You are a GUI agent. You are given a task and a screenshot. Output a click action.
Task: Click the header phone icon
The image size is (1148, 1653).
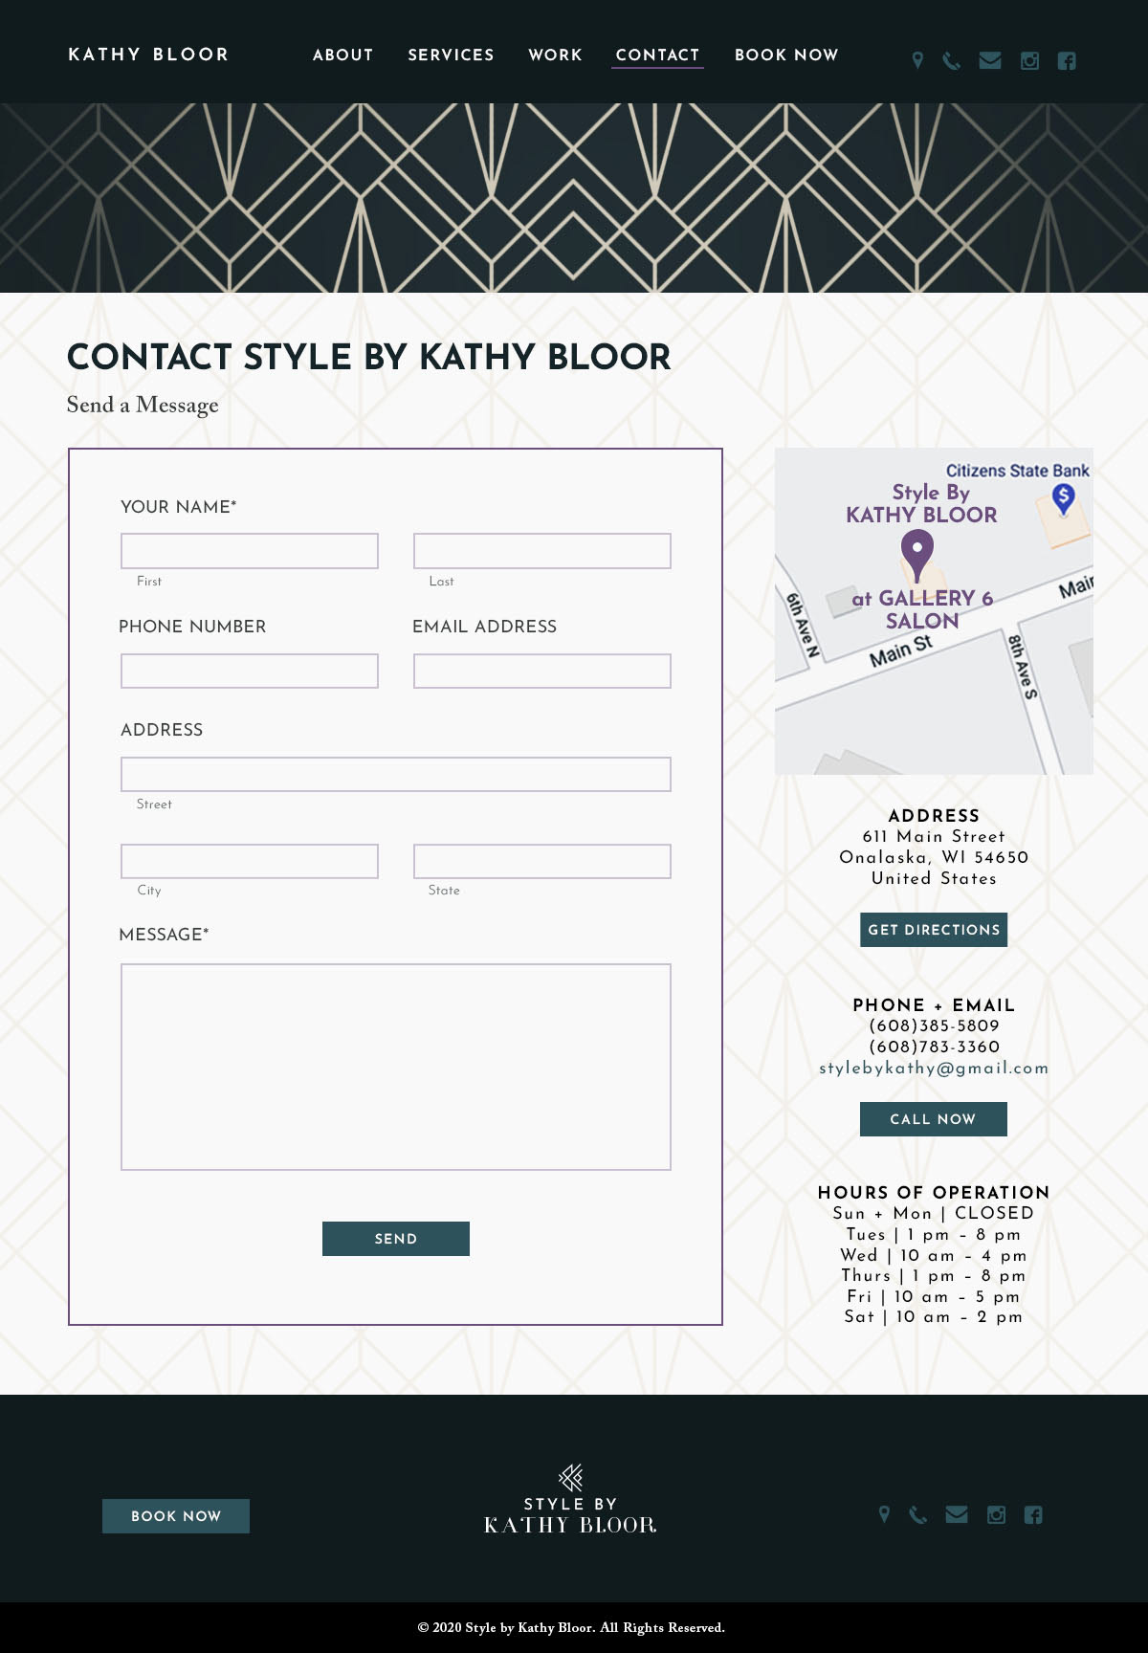point(951,61)
